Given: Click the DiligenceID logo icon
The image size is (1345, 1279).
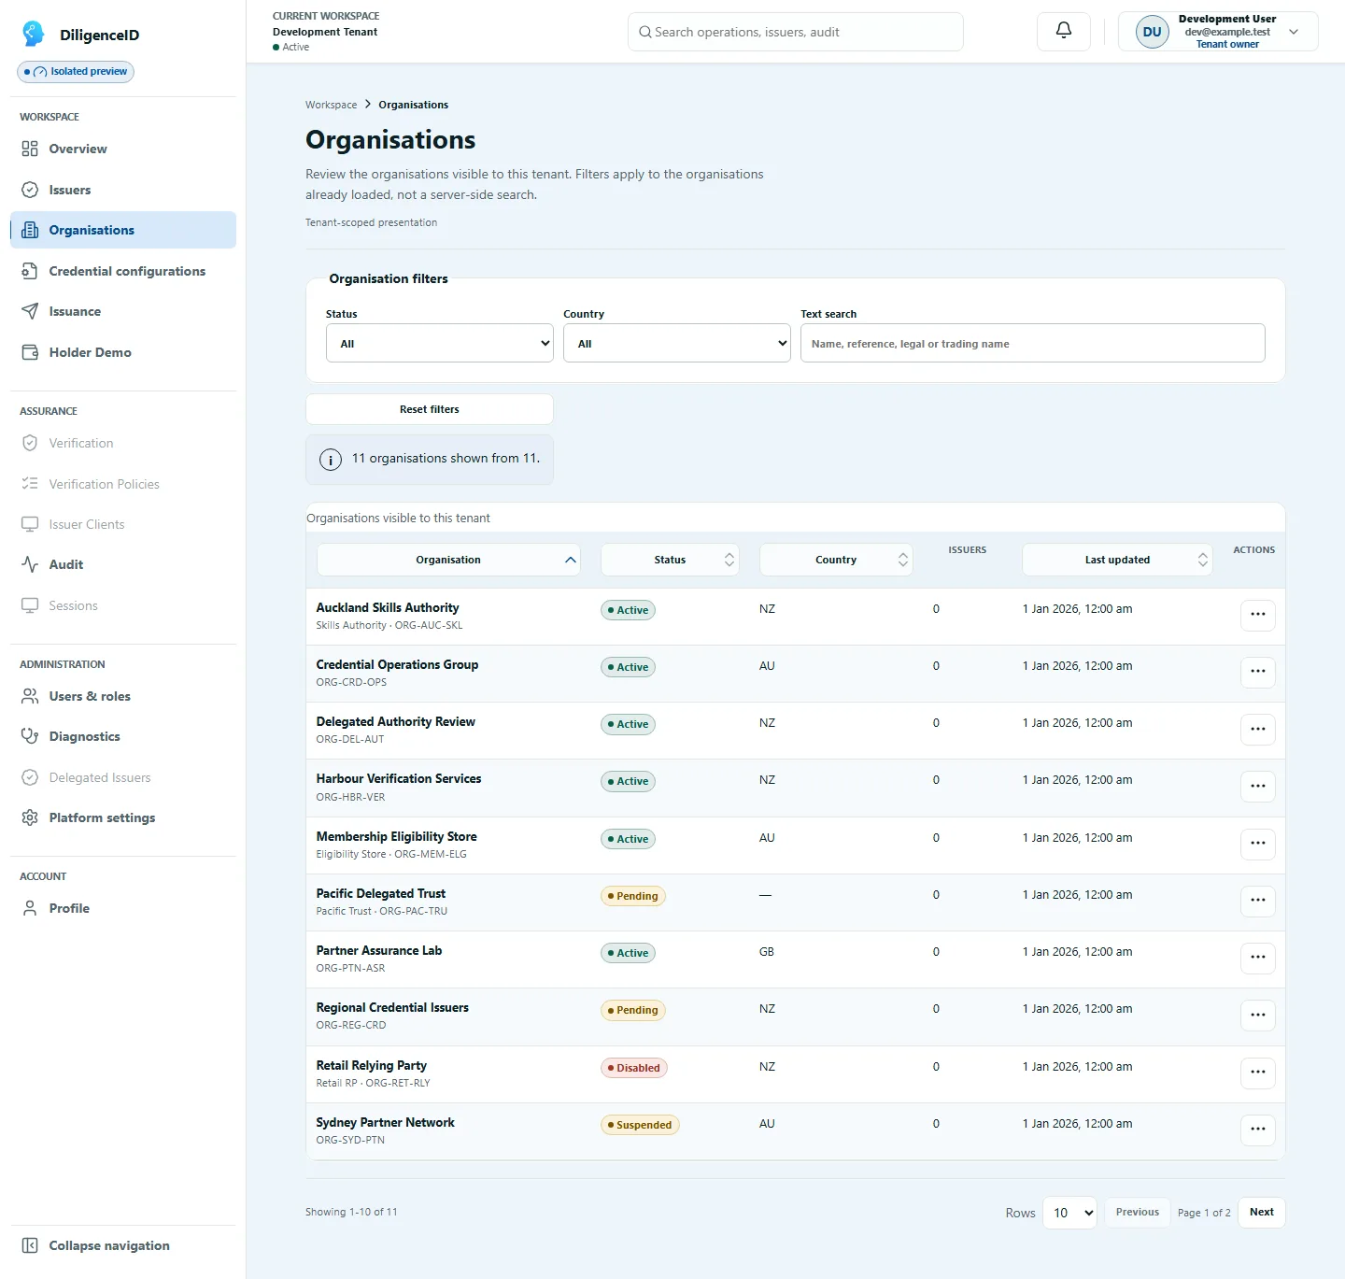Looking at the screenshot, I should (x=33, y=34).
